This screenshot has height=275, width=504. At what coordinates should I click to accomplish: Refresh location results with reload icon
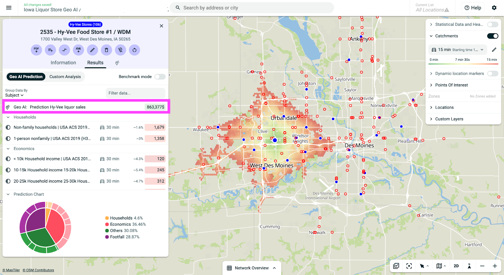(x=135, y=50)
